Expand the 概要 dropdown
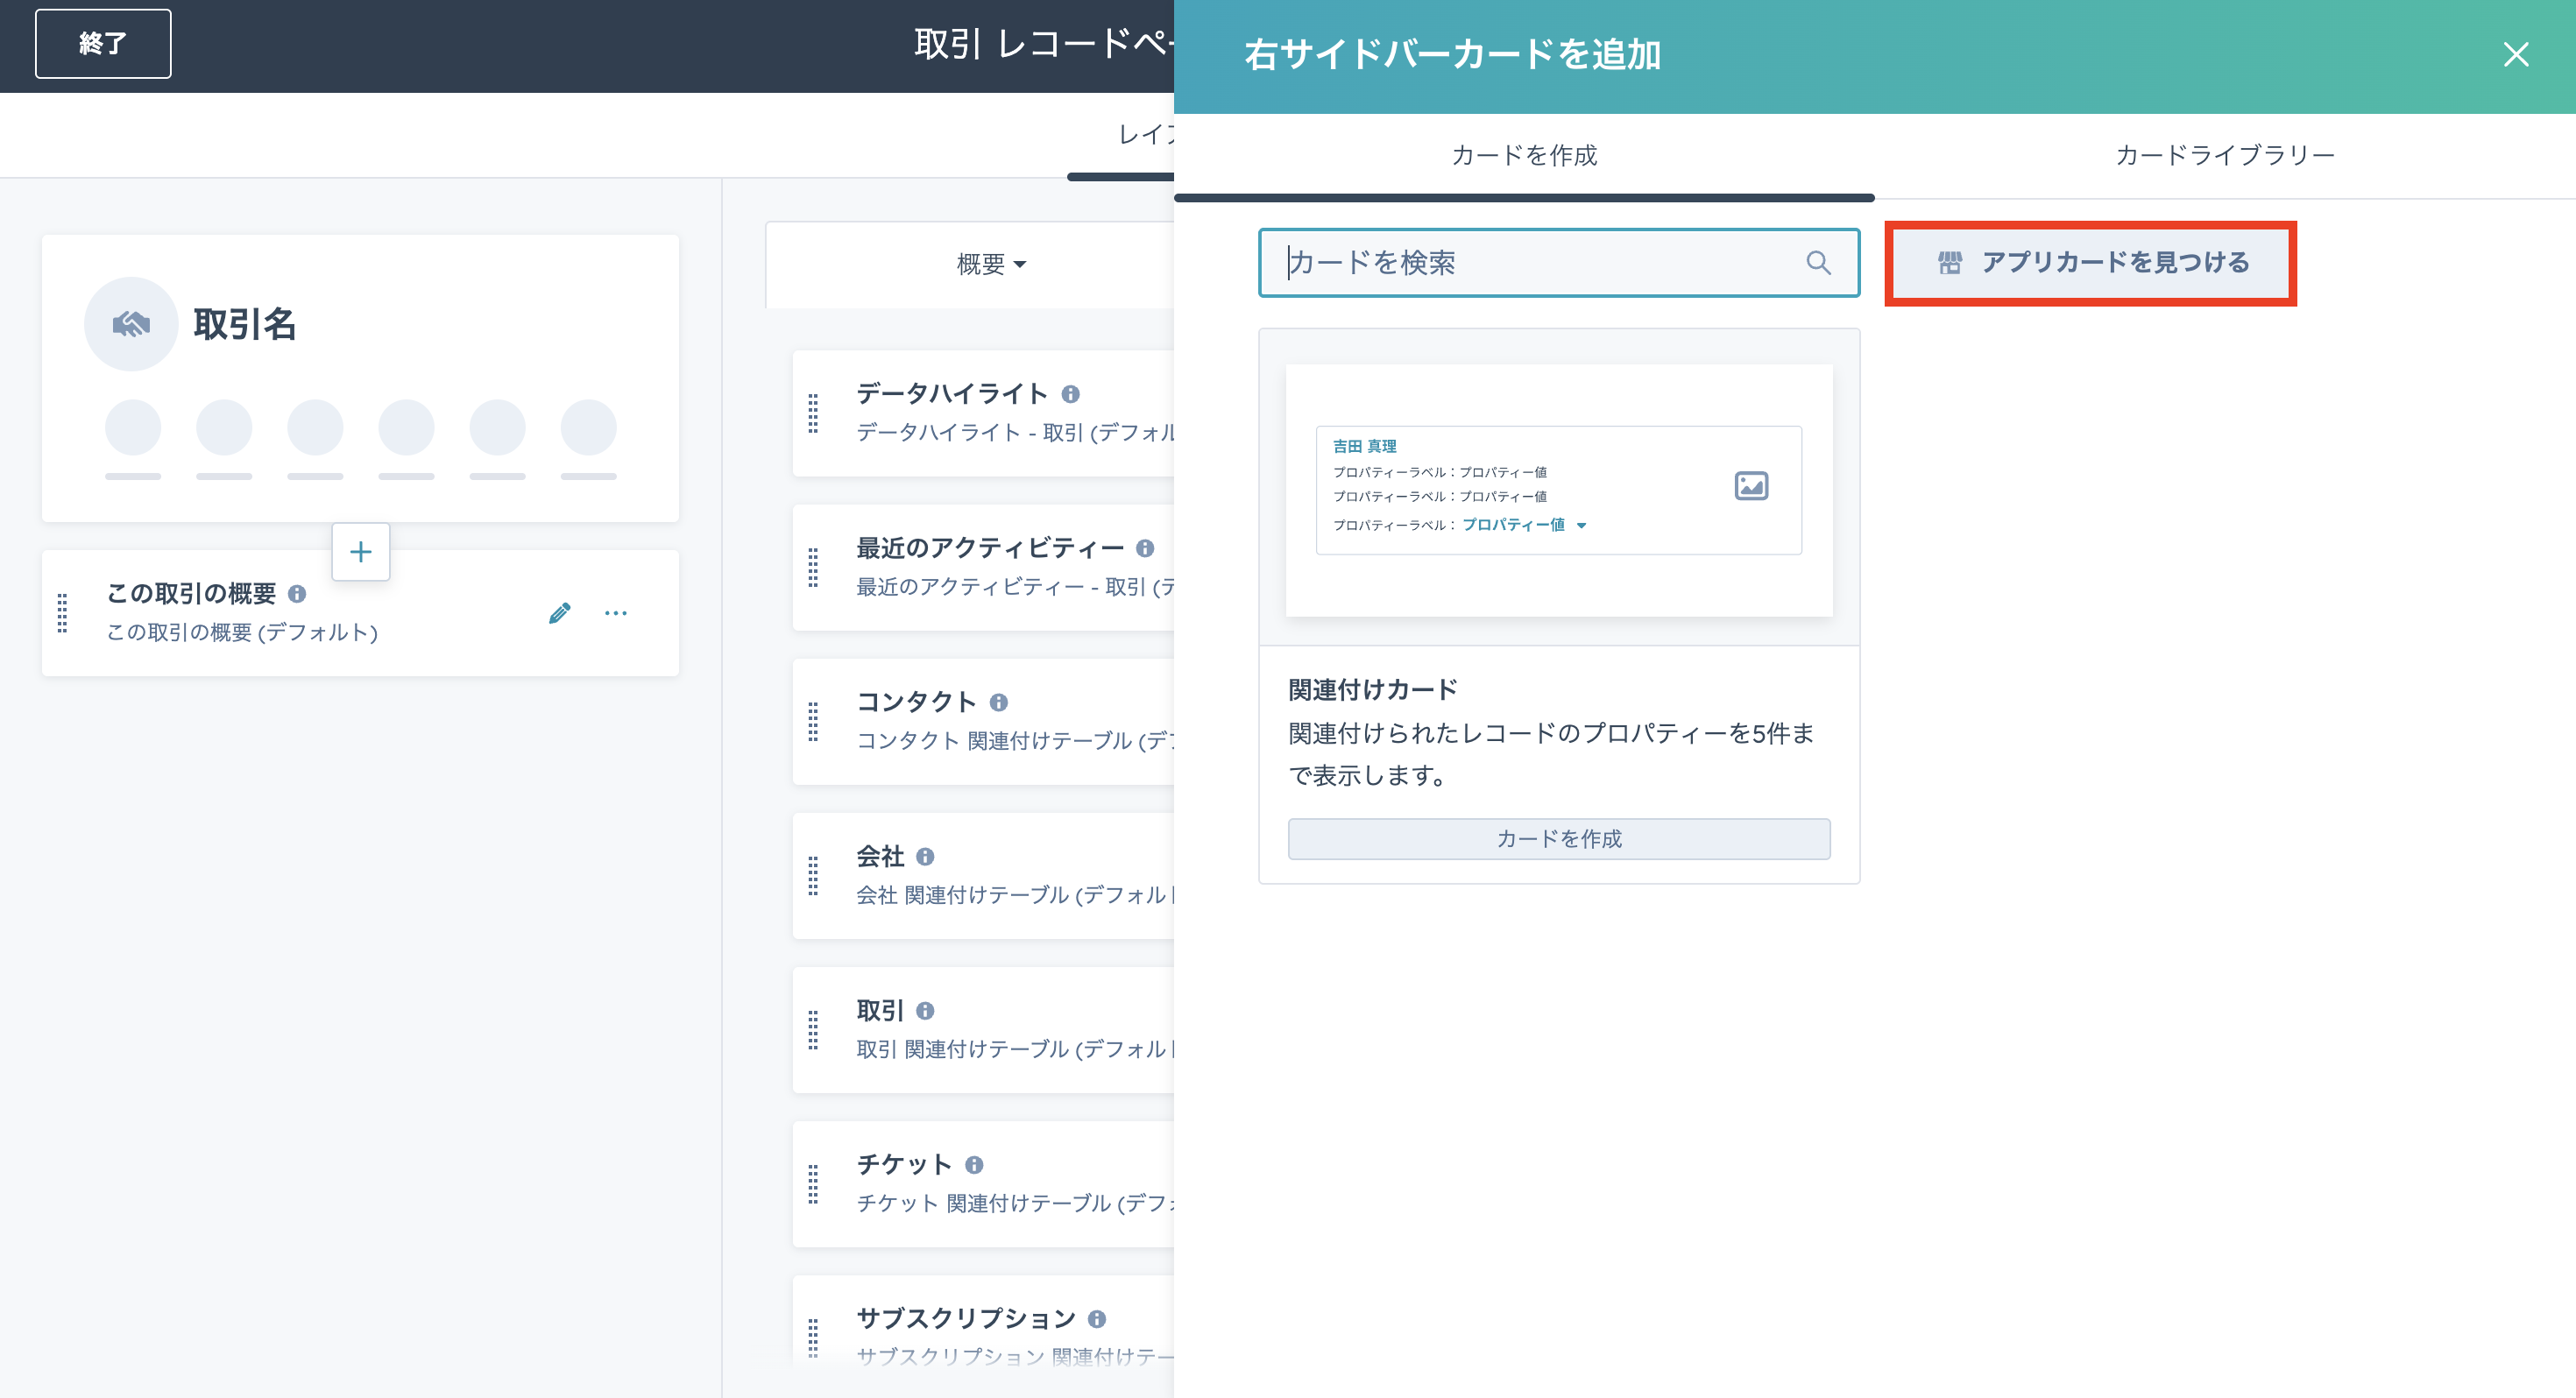 (x=991, y=264)
